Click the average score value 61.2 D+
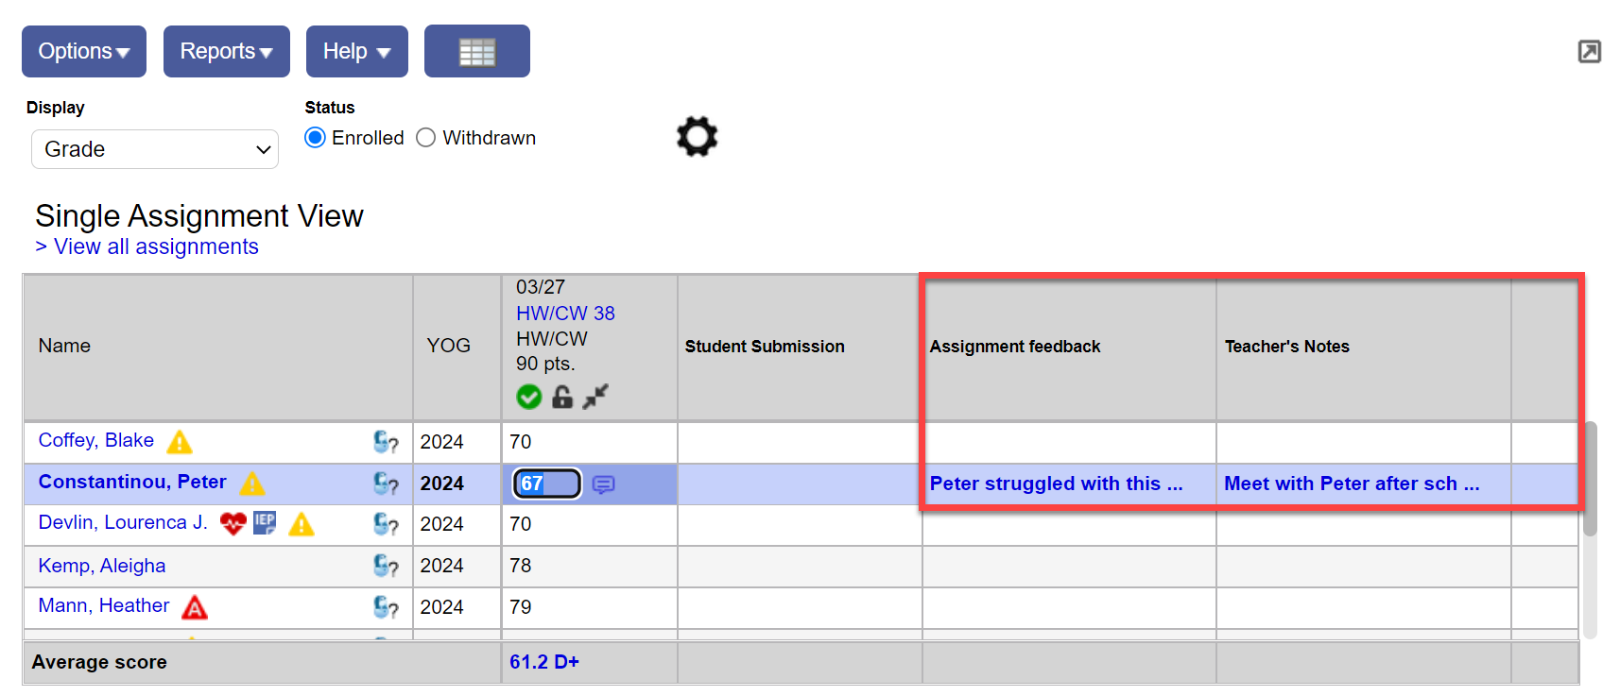 pyautogui.click(x=544, y=662)
